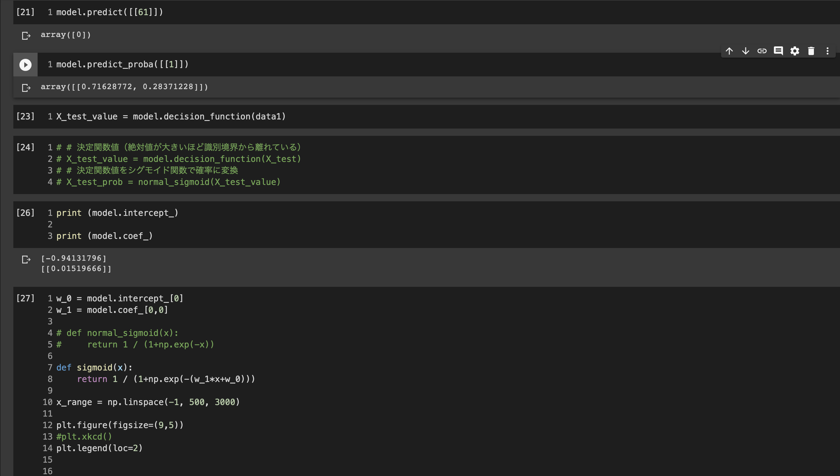Place cursor in print(model.coef_) line
The width and height of the screenshot is (840, 476).
pos(105,236)
